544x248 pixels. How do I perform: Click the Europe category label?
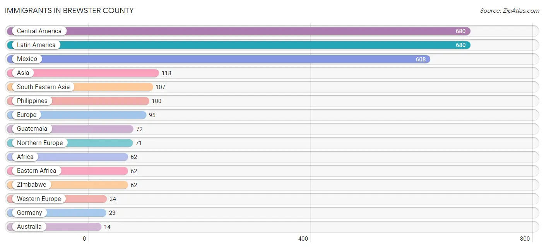point(27,115)
